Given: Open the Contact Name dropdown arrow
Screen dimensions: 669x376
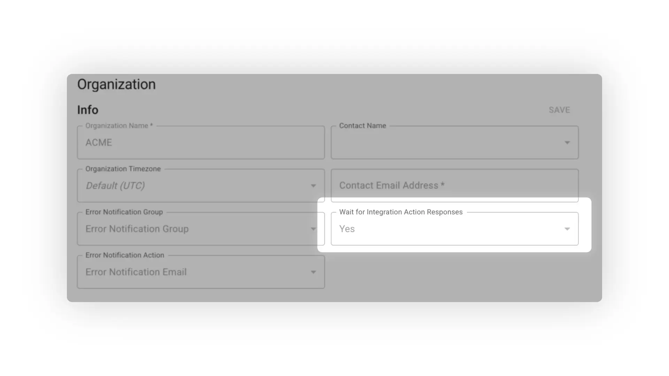Looking at the screenshot, I should click(x=567, y=142).
